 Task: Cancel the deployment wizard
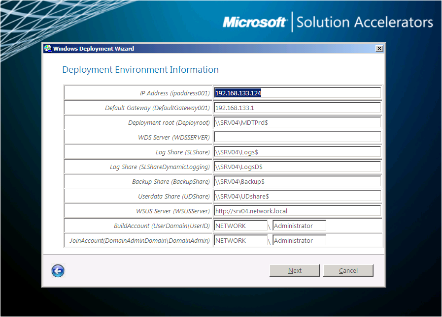pos(348,271)
